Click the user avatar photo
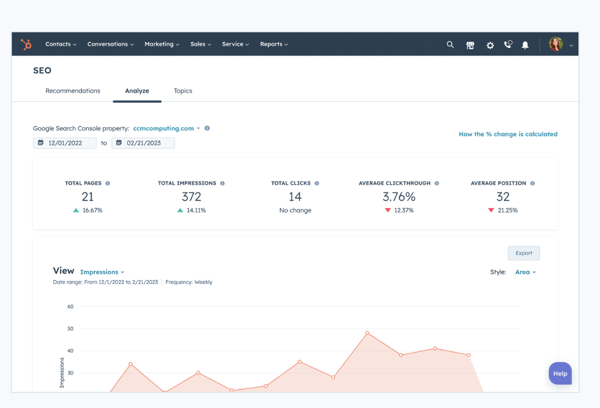The width and height of the screenshot is (600, 408). click(x=556, y=44)
